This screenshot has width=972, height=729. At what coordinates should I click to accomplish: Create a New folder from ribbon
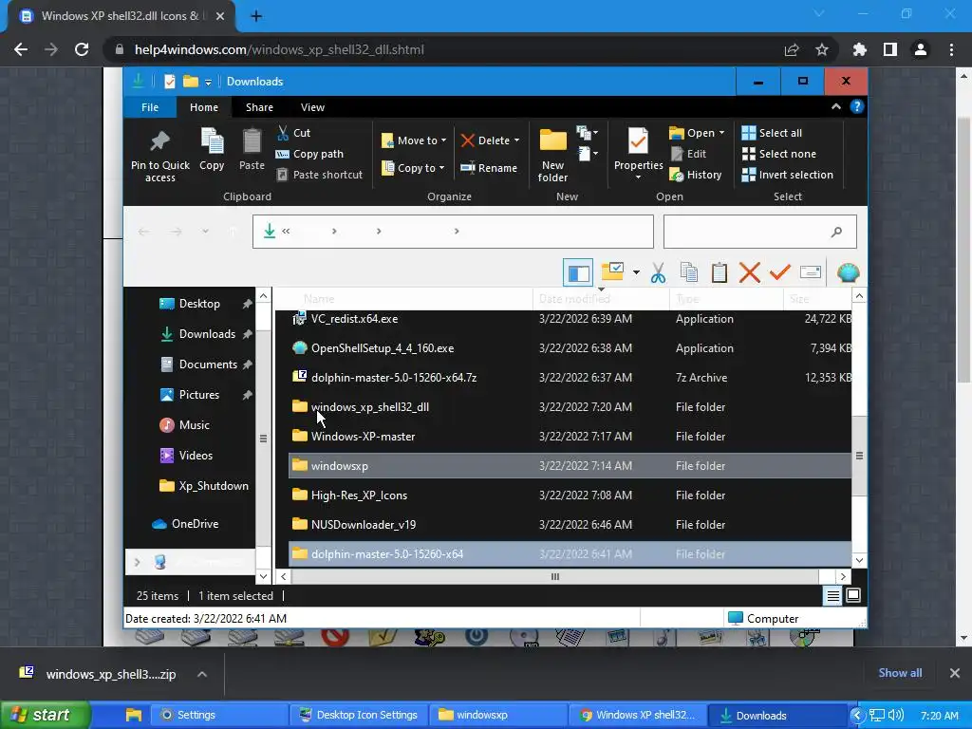552,156
